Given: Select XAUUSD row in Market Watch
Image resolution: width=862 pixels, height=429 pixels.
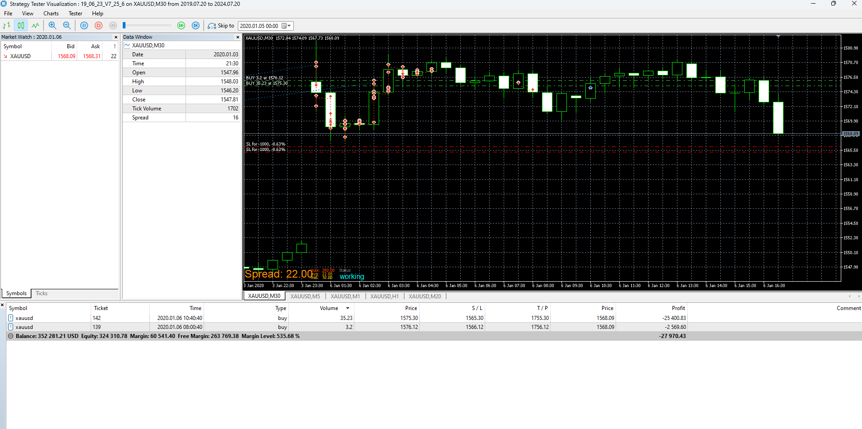Looking at the screenshot, I should (x=60, y=56).
